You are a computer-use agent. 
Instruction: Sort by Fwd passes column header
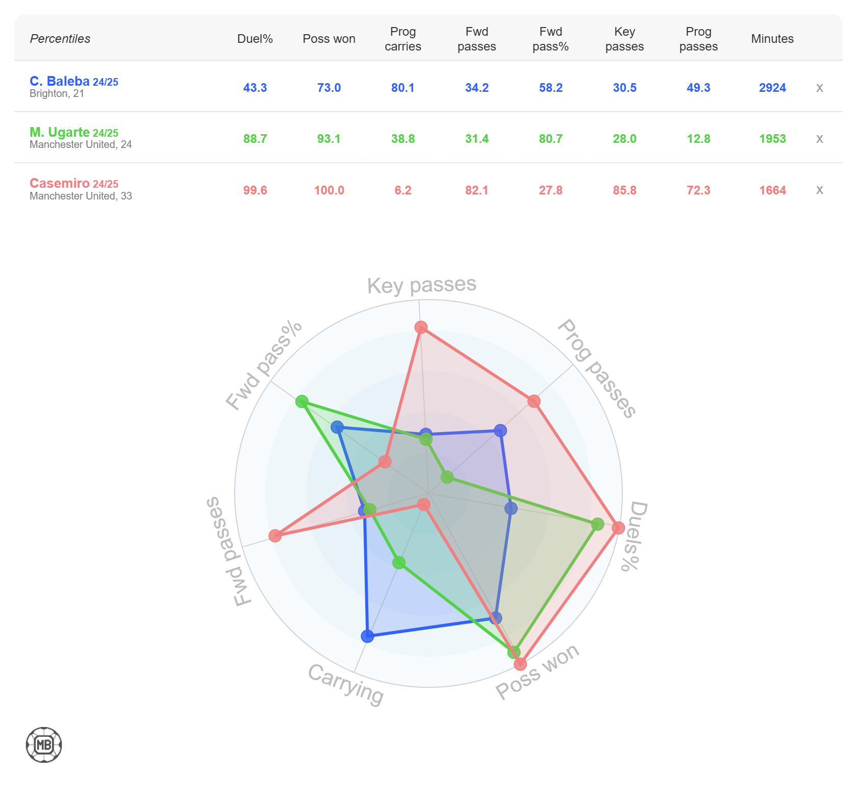476,39
